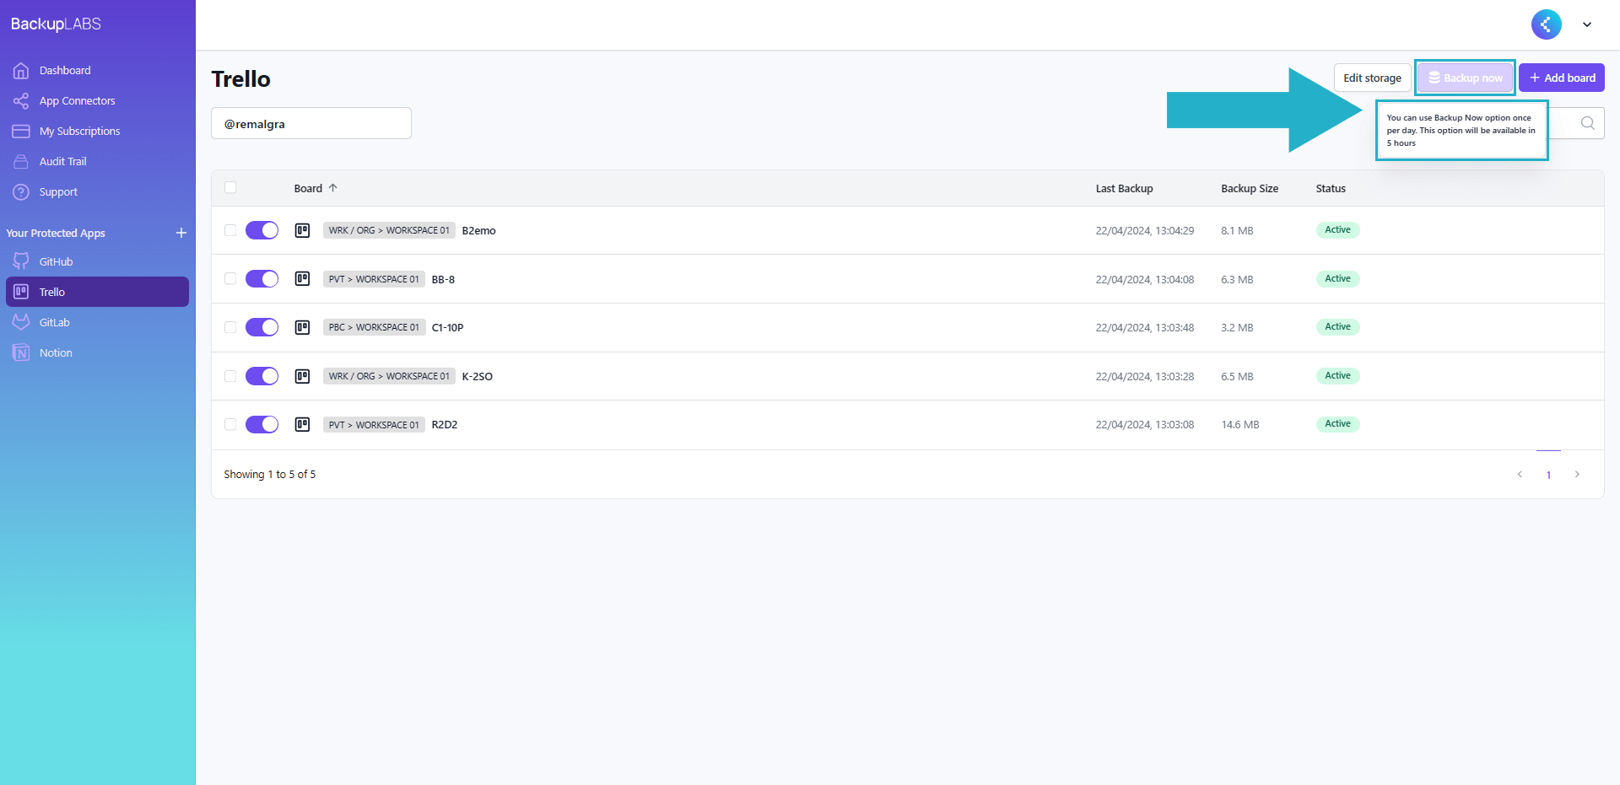
Task: Click the Last Backup column header
Action: 1124,188
